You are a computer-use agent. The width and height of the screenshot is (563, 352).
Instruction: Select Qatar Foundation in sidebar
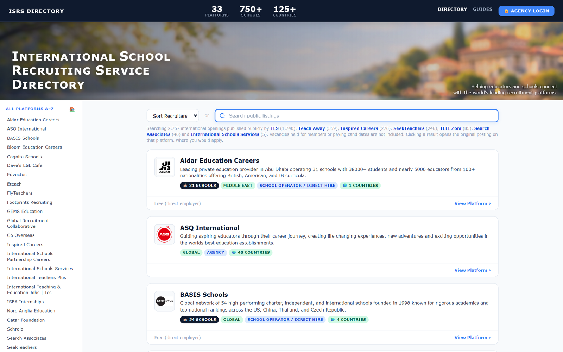point(26,320)
